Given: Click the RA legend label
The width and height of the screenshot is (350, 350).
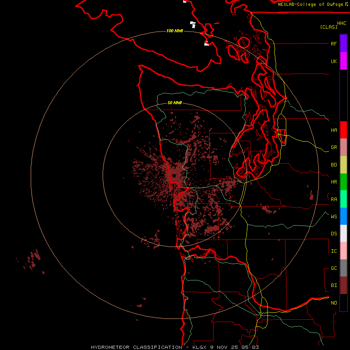Looking at the screenshot, I should point(334,199).
